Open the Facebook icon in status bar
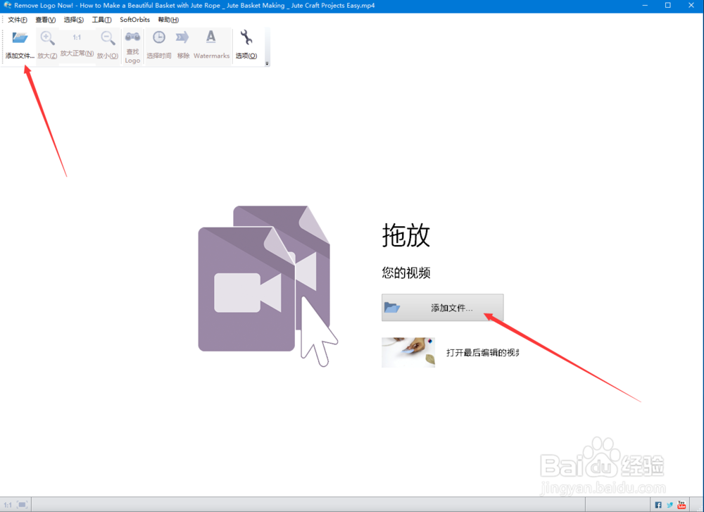The height and width of the screenshot is (512, 704). 658,505
